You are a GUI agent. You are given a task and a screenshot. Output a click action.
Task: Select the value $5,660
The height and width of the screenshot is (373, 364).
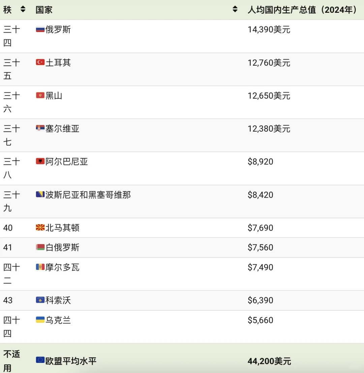pos(260,320)
